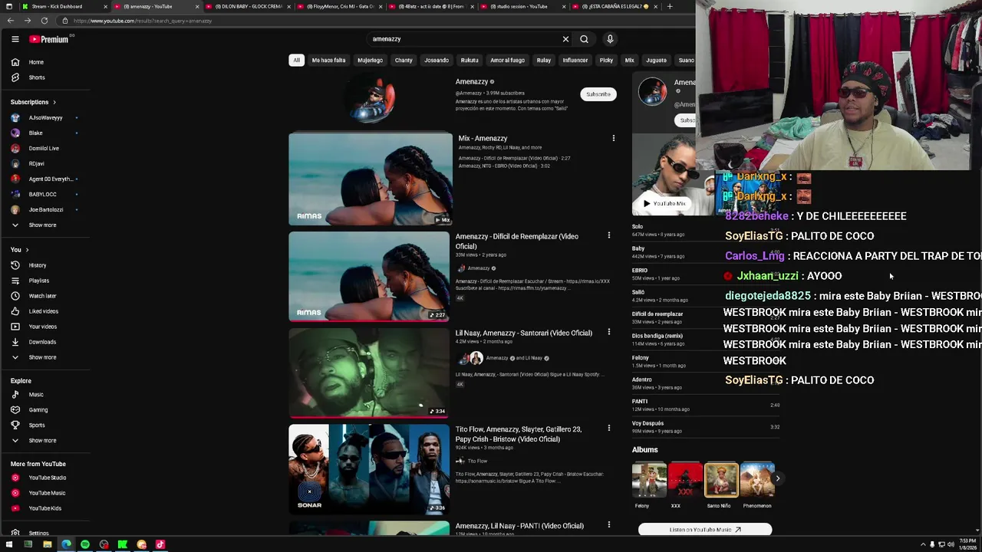This screenshot has height=552, width=982.
Task: Expand the Subscriptions section arrow
Action: point(54,102)
